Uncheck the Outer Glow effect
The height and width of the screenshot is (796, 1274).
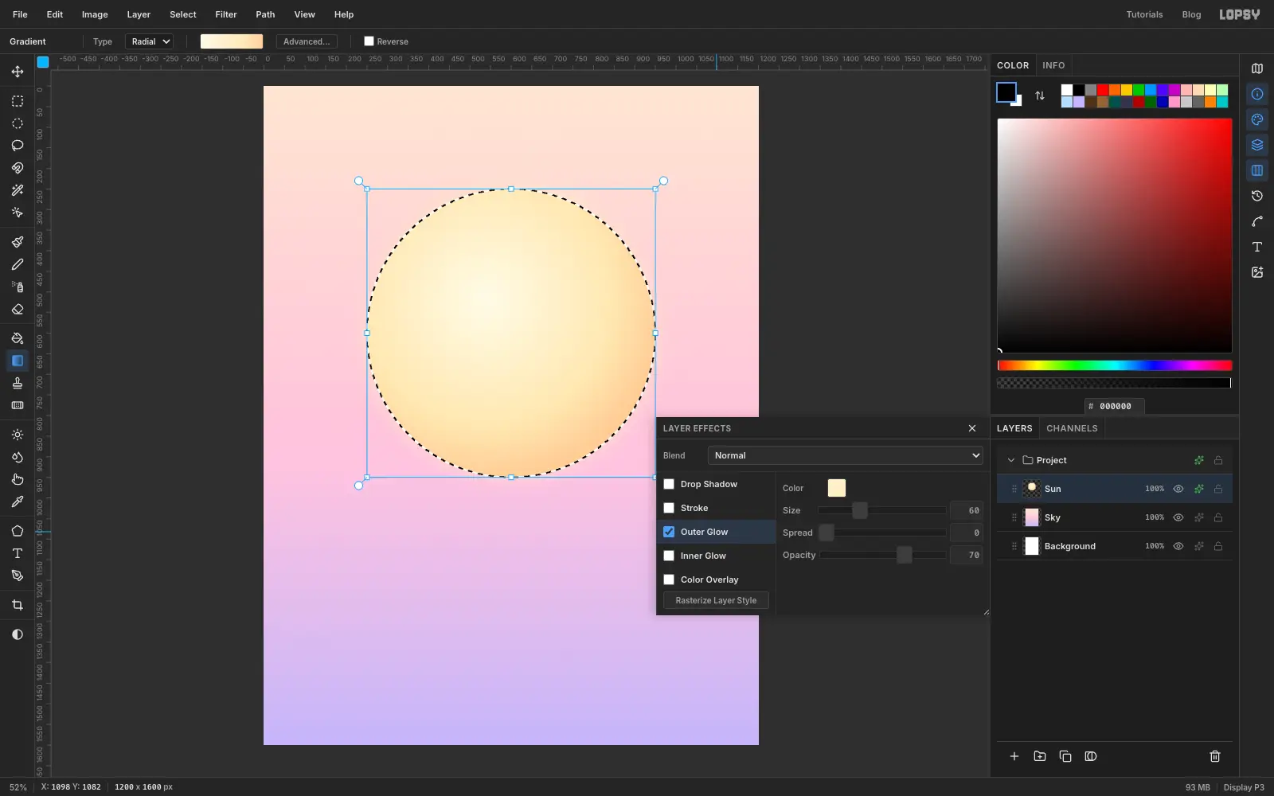(669, 532)
